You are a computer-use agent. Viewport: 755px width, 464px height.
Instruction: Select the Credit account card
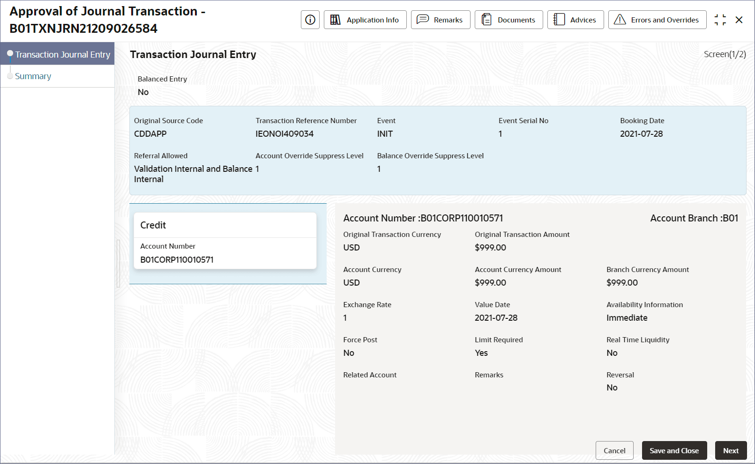pos(225,241)
